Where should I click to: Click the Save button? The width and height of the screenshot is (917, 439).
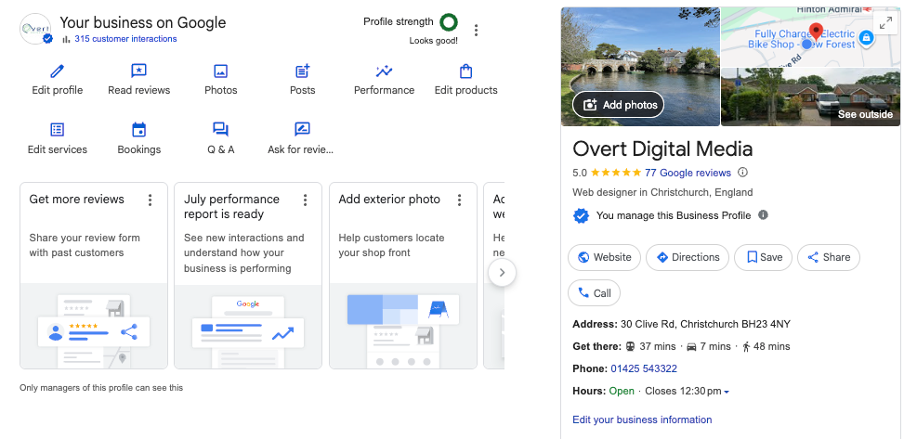click(763, 257)
